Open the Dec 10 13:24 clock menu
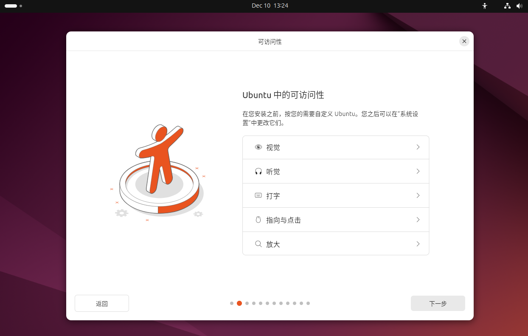Screen dimensions: 528x336 (270, 6)
